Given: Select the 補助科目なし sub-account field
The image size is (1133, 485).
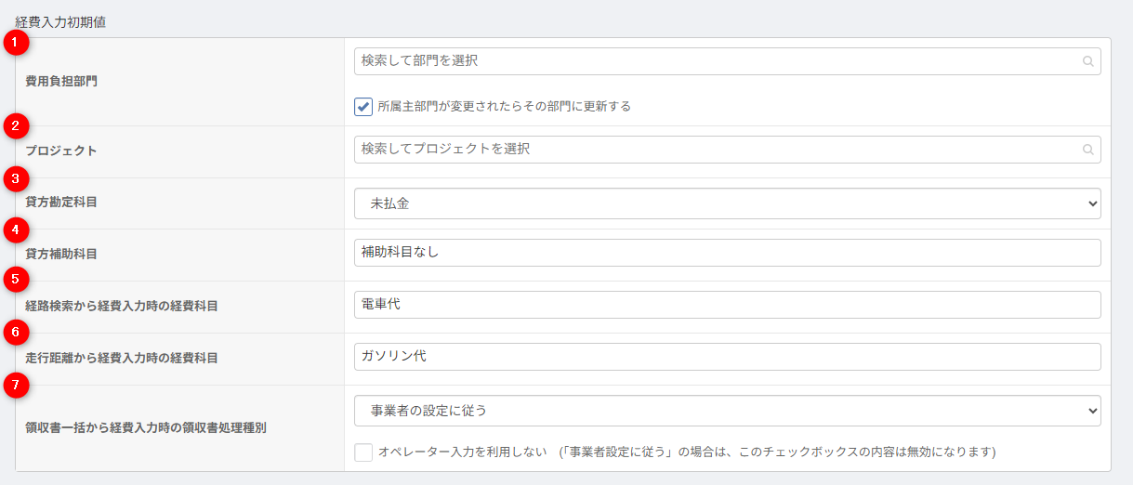Looking at the screenshot, I should [727, 253].
